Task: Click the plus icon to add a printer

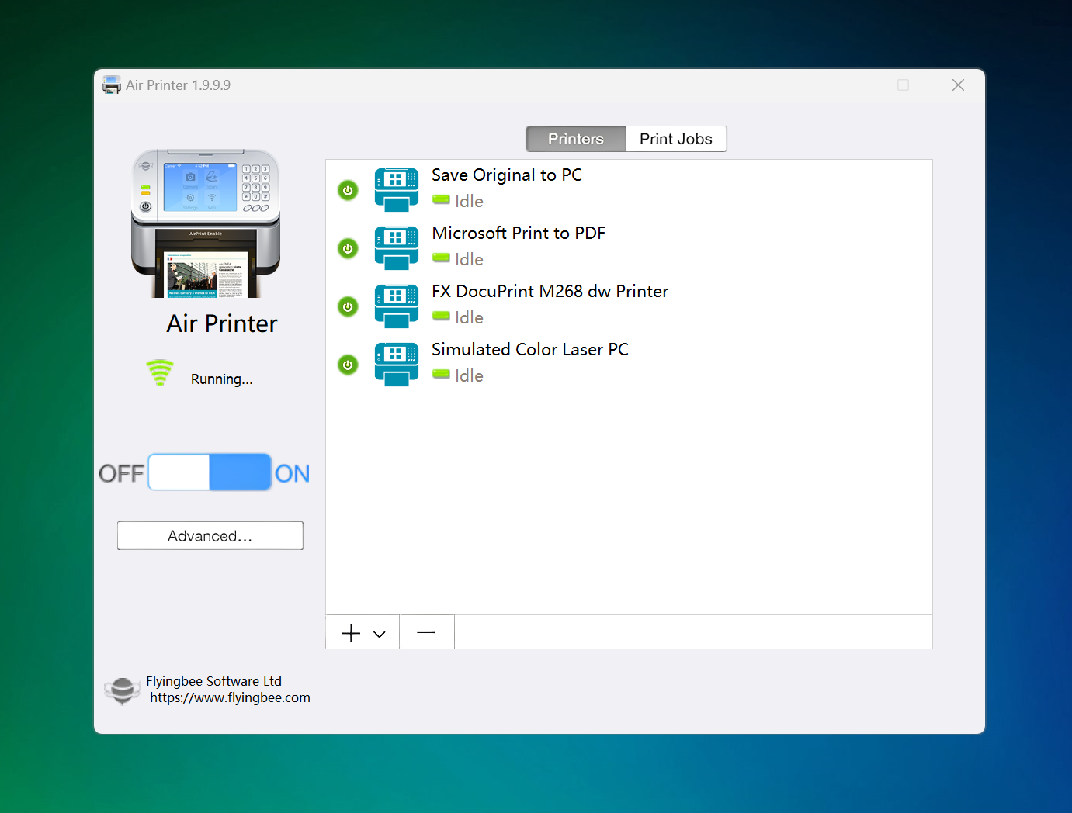Action: [351, 633]
